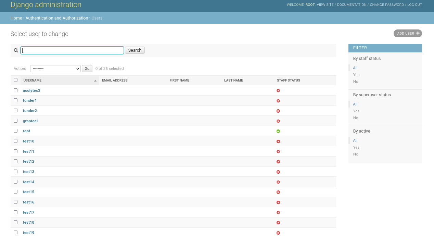Click red staff status icon for funder1
This screenshot has height=236, width=434.
pyautogui.click(x=278, y=101)
